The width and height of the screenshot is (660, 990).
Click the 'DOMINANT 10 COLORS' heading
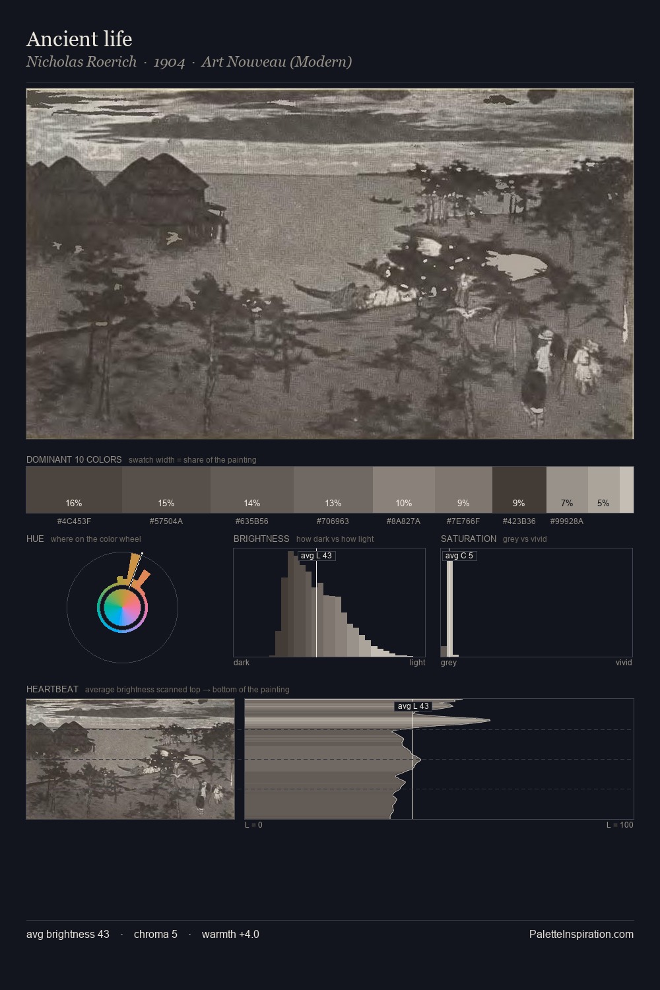pyautogui.click(x=74, y=459)
